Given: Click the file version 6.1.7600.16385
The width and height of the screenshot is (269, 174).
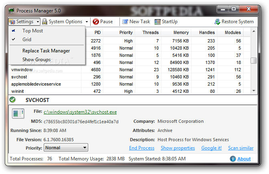Looking at the screenshot, I should tap(59, 140).
